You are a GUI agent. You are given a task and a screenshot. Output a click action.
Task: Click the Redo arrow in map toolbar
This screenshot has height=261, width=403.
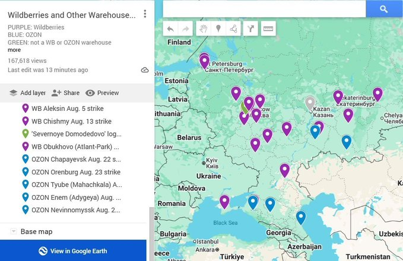[x=185, y=29]
